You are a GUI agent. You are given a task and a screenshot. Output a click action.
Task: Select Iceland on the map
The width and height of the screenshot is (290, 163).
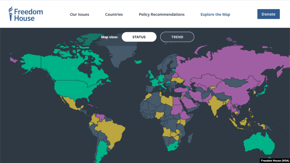pyautogui.click(x=138, y=62)
